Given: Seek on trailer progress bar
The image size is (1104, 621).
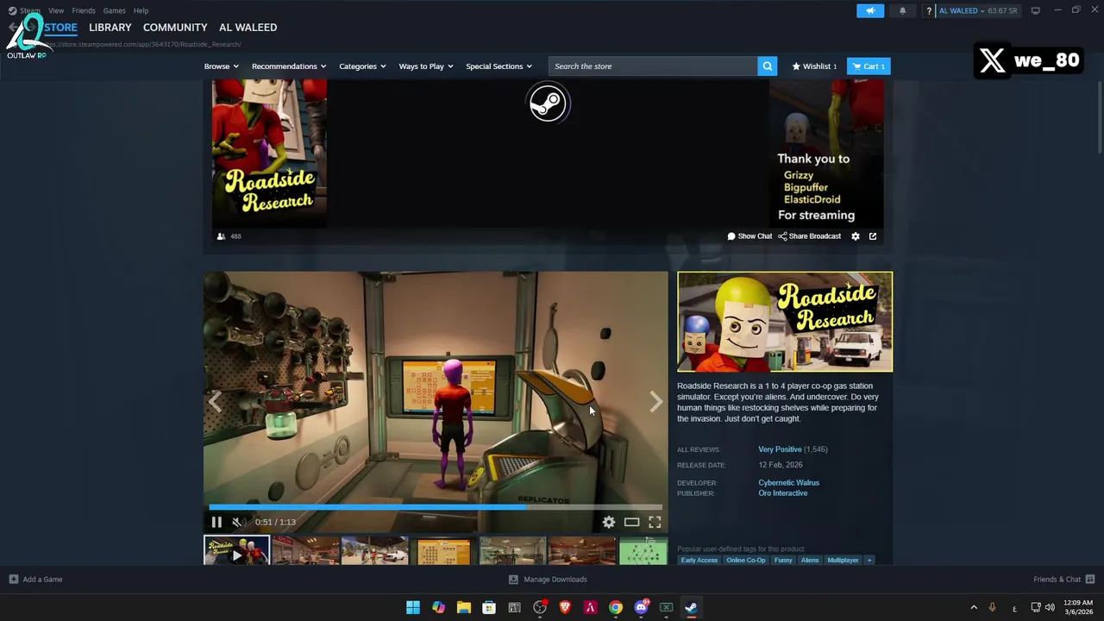Looking at the screenshot, I should click(x=436, y=507).
